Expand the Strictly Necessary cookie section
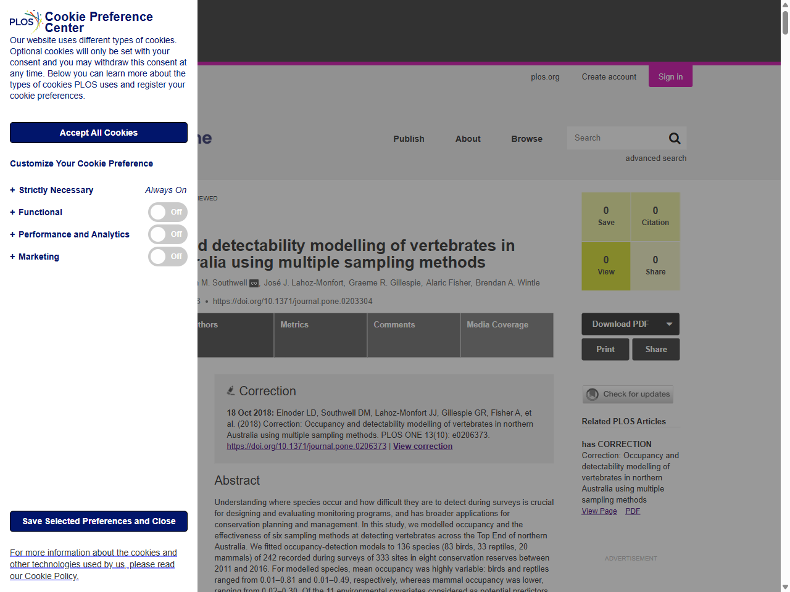Screen dimensions: 790x592 pos(11,190)
